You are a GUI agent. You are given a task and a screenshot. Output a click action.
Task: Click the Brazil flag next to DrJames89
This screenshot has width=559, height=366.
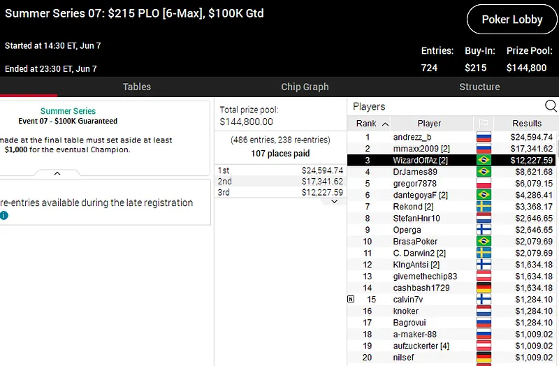click(x=483, y=172)
